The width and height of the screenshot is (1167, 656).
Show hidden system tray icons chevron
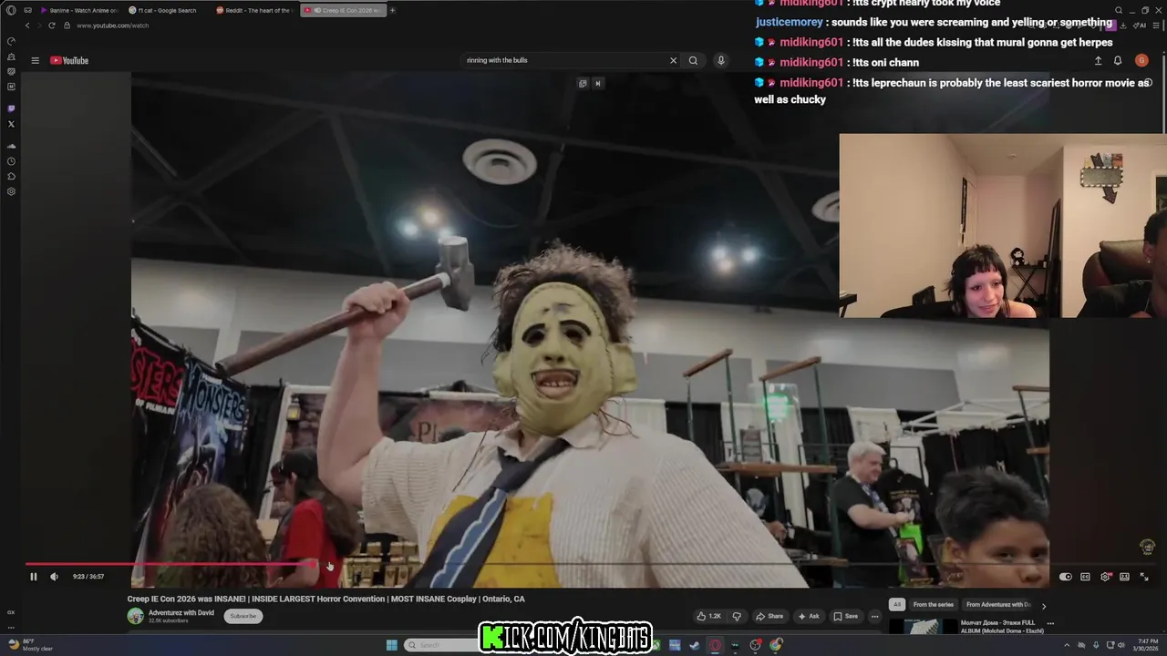(x=1068, y=645)
